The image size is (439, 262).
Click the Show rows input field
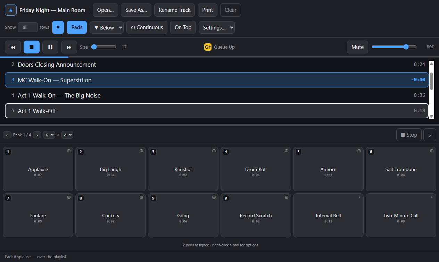click(28, 27)
